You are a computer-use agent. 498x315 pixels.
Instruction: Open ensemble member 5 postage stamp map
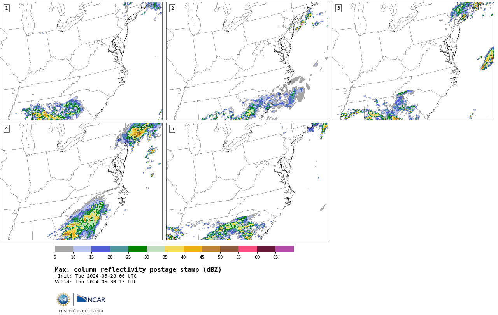point(247,181)
